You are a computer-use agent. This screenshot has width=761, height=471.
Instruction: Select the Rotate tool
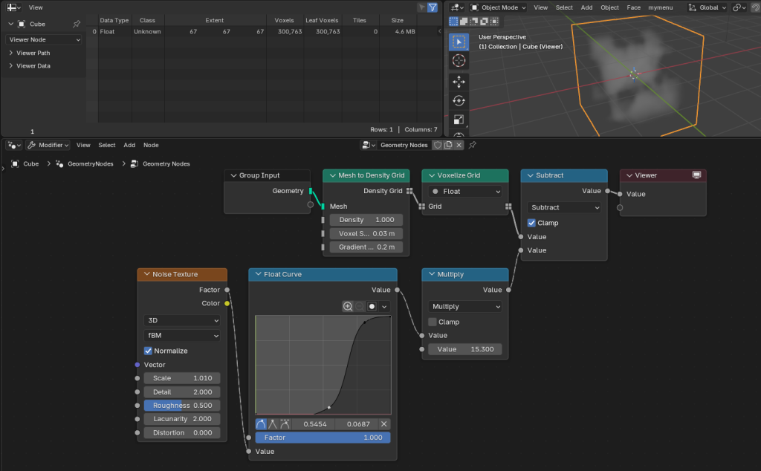(x=459, y=102)
